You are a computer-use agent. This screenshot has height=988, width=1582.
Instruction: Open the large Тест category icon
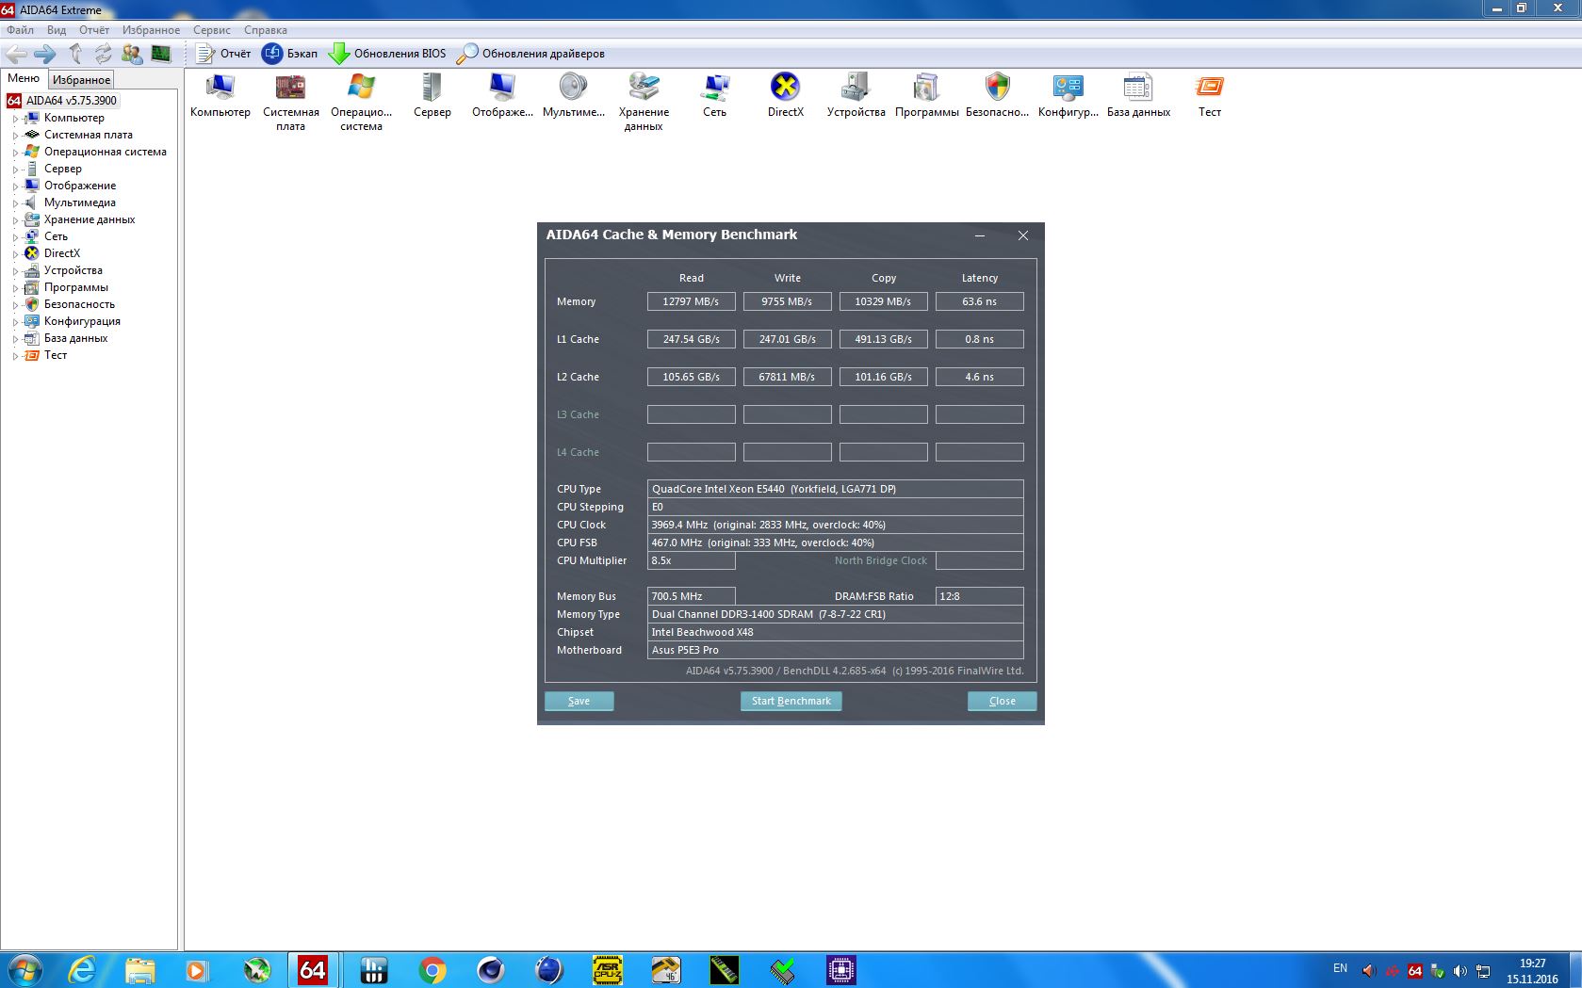coord(1210,95)
